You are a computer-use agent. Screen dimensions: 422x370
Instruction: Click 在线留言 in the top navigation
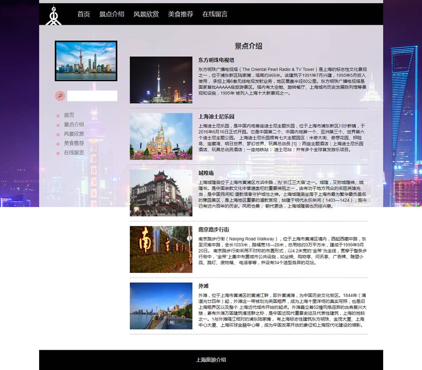pos(215,14)
